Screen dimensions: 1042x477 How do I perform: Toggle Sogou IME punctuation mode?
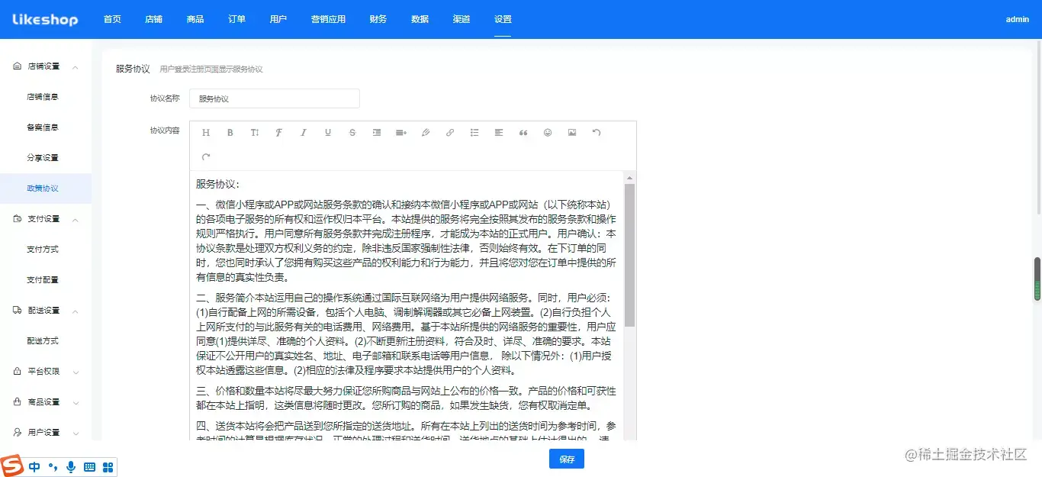53,467
